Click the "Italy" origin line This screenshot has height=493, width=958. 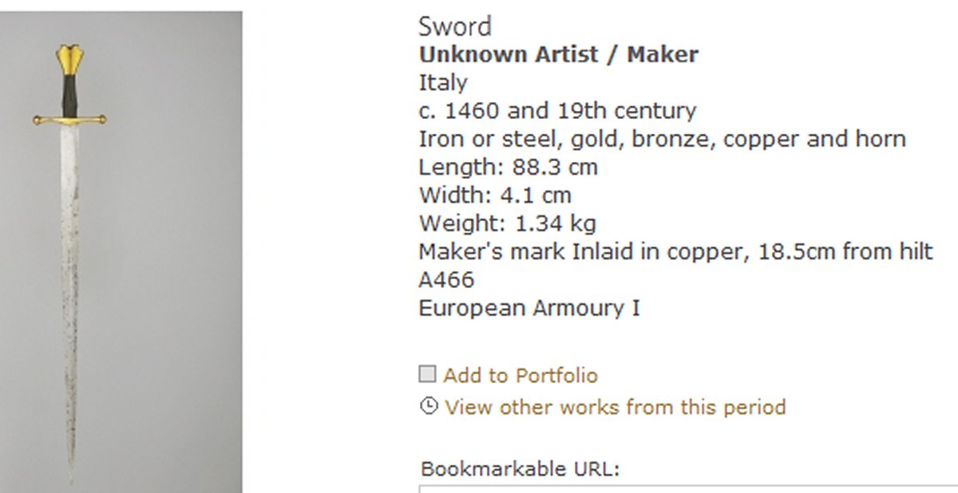point(443,82)
